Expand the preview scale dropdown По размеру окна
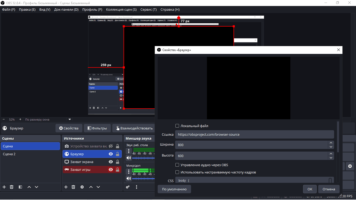Screen dimensions: 356x200 (x=70, y=120)
